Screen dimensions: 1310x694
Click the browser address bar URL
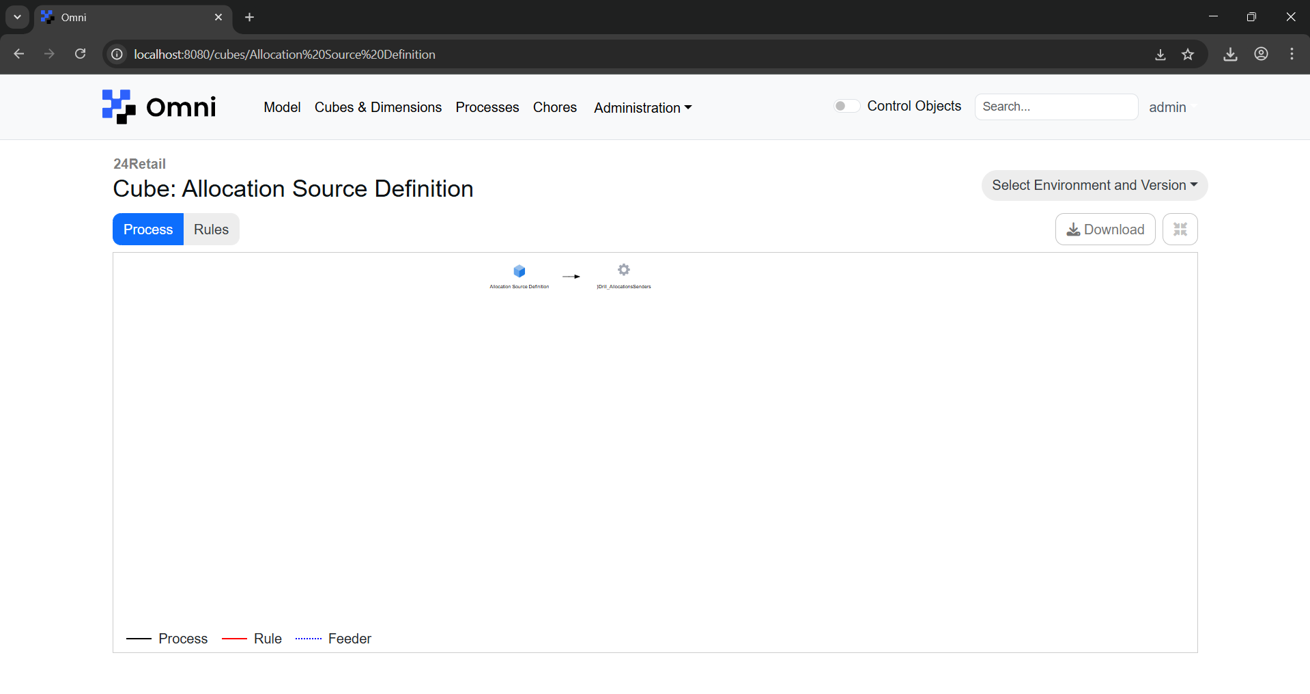(285, 54)
